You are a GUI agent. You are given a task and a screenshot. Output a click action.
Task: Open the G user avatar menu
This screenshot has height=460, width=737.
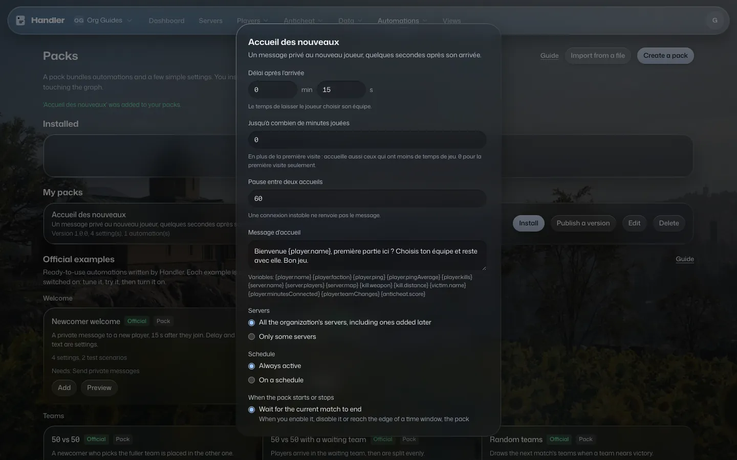click(x=714, y=20)
